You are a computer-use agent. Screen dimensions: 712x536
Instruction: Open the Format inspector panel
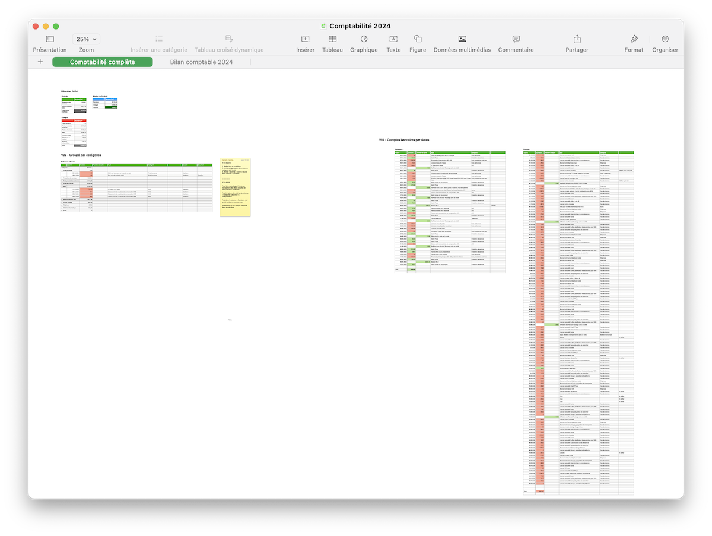634,39
